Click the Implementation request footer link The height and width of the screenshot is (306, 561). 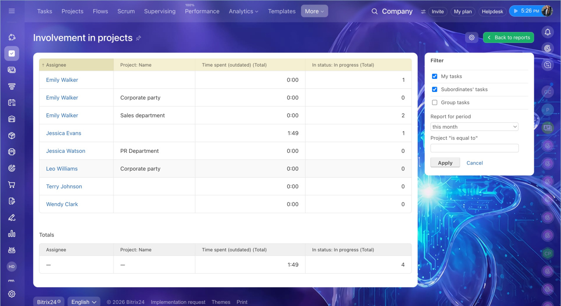point(178,302)
